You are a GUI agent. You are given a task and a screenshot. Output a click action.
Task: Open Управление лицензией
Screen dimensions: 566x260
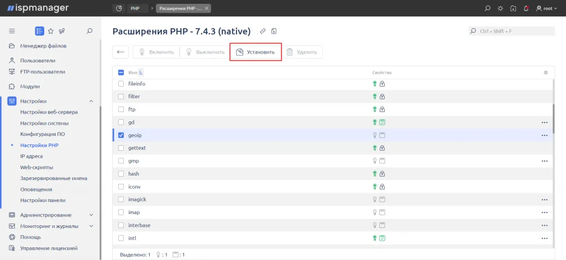(49, 248)
